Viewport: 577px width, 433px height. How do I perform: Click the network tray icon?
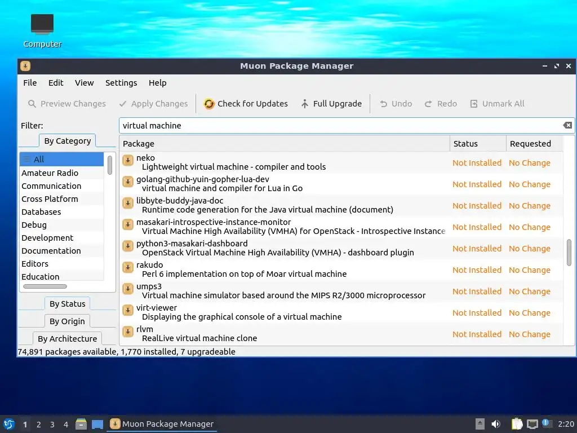532,424
